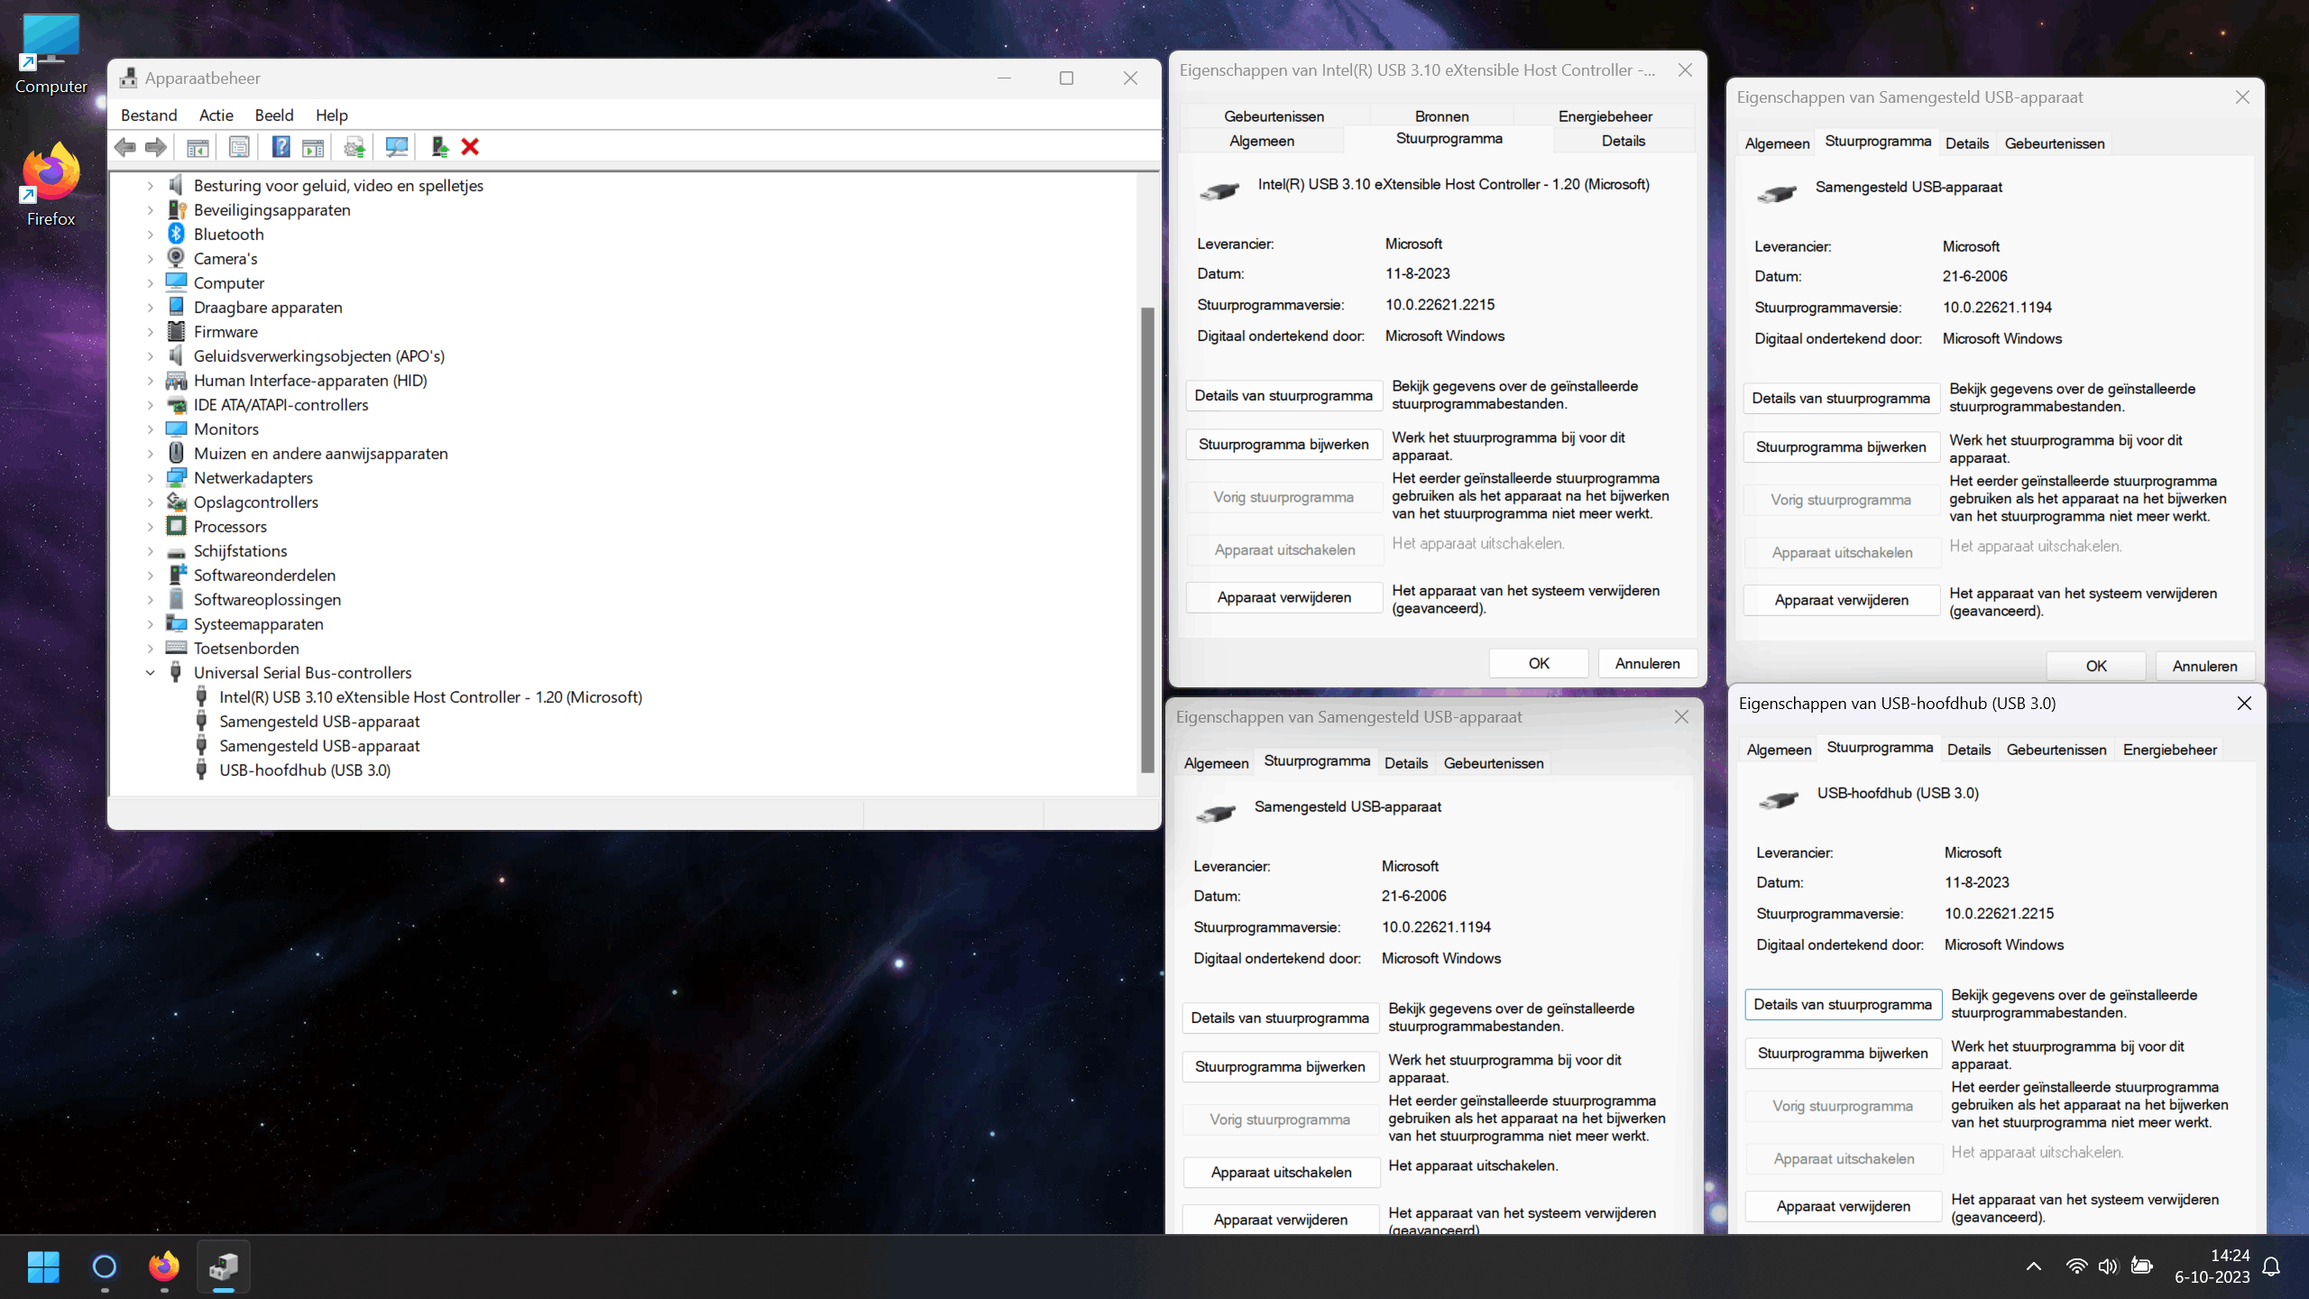The height and width of the screenshot is (1299, 2309).
Task: Open the Beeld menu
Action: click(274, 115)
